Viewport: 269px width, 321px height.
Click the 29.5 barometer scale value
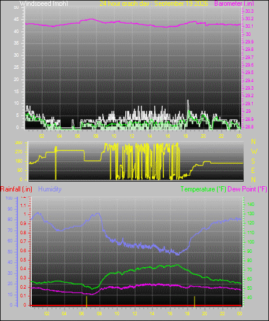click(249, 73)
